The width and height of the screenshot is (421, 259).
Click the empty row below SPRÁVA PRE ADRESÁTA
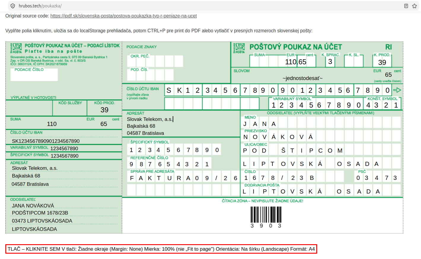pyautogui.click(x=183, y=190)
